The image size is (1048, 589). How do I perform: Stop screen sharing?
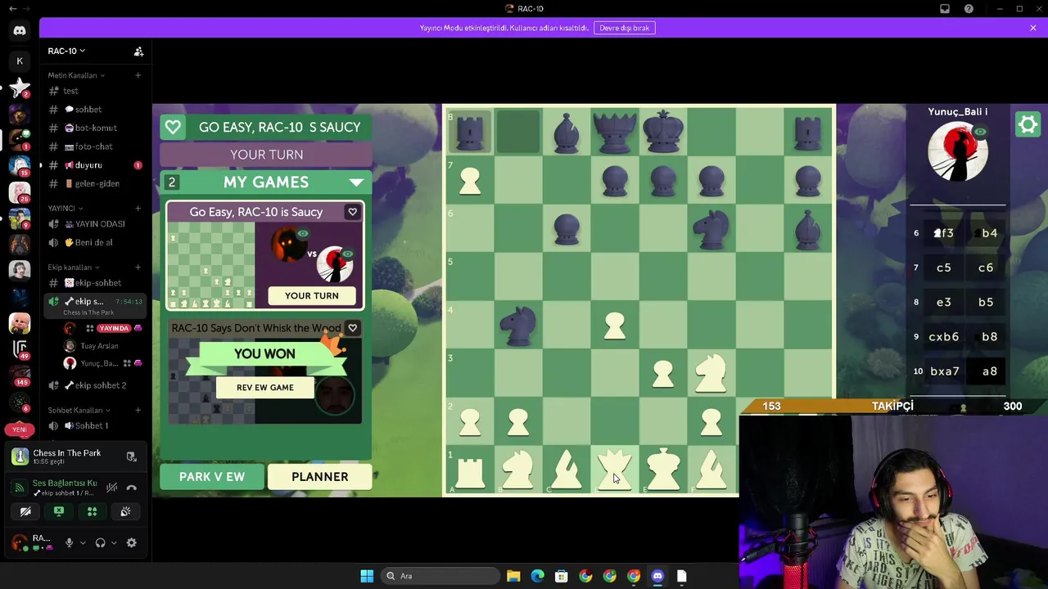(59, 512)
